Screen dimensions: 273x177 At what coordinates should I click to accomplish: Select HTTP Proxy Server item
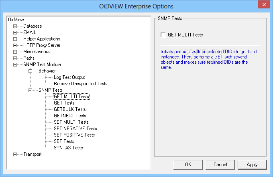pyautogui.click(x=42, y=45)
